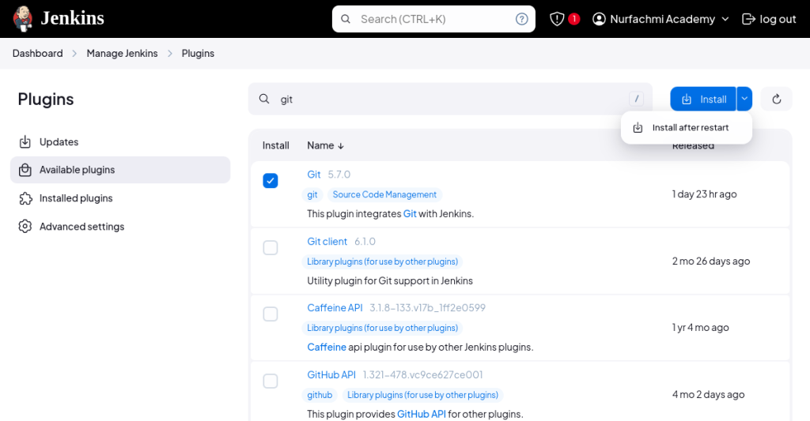Open the Git client plugin link
Screen dimensions: 810x421
click(327, 242)
